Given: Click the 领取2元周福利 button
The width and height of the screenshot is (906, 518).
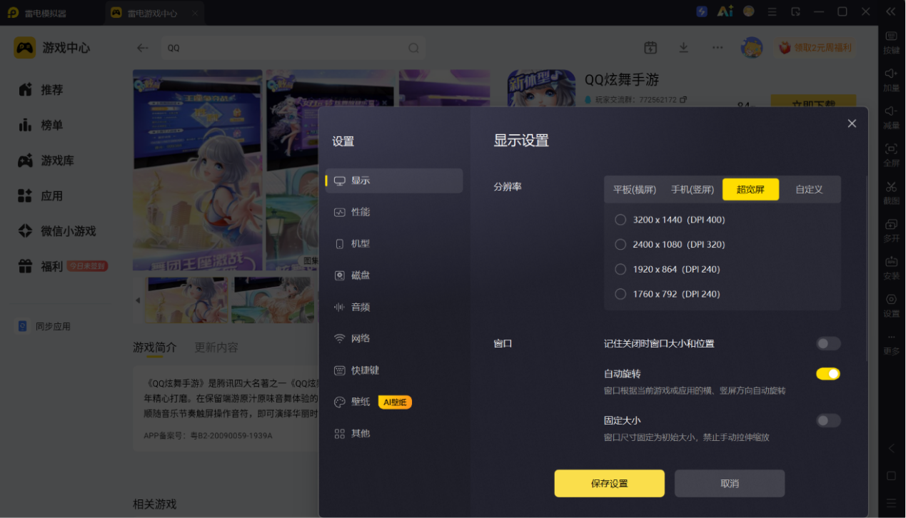Looking at the screenshot, I should [815, 48].
